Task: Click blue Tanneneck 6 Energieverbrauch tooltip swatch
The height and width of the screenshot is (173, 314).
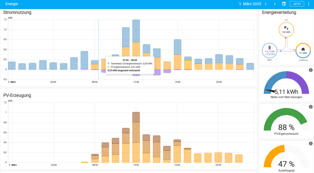Action: point(109,63)
